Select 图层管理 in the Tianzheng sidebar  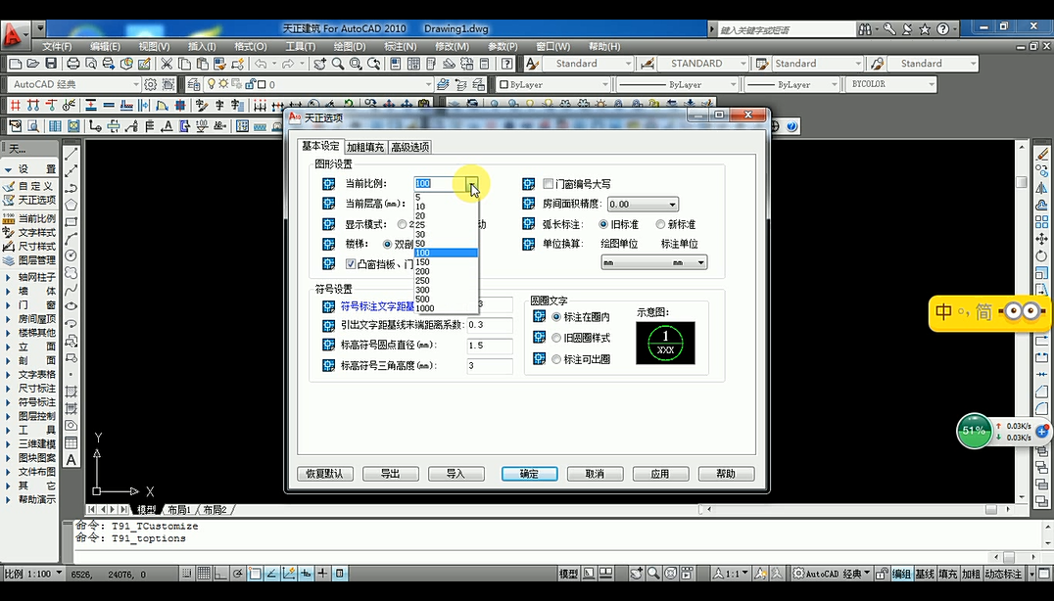coord(35,258)
